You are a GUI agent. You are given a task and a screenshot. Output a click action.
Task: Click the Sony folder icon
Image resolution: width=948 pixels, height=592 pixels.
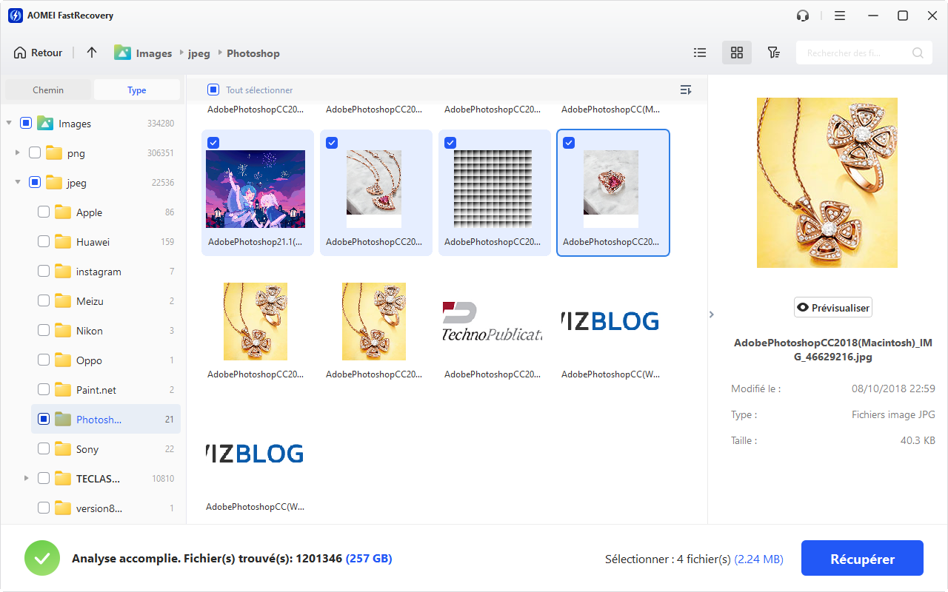coord(63,449)
